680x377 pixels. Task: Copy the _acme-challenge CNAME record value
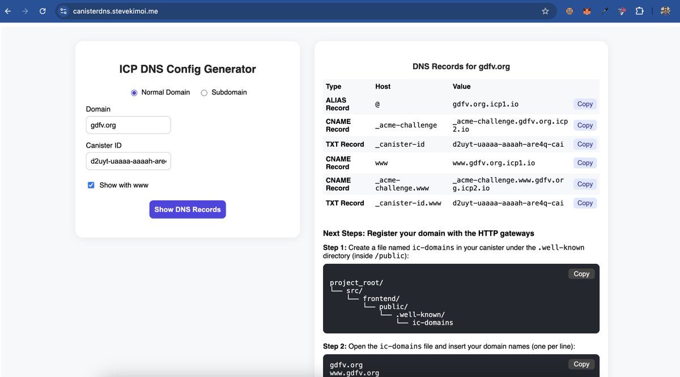(585, 126)
